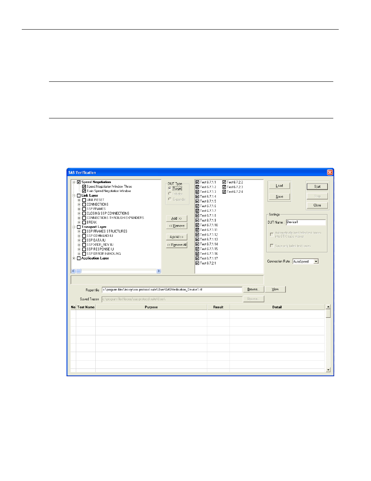Expand the Application Layer tree node

[74, 258]
